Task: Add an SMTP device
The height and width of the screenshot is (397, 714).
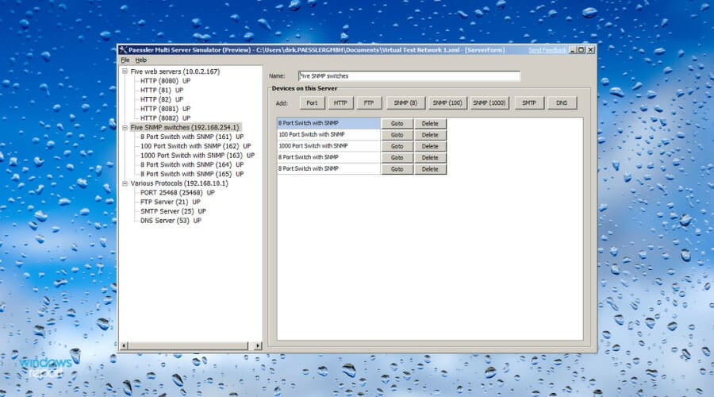Action: tap(528, 103)
